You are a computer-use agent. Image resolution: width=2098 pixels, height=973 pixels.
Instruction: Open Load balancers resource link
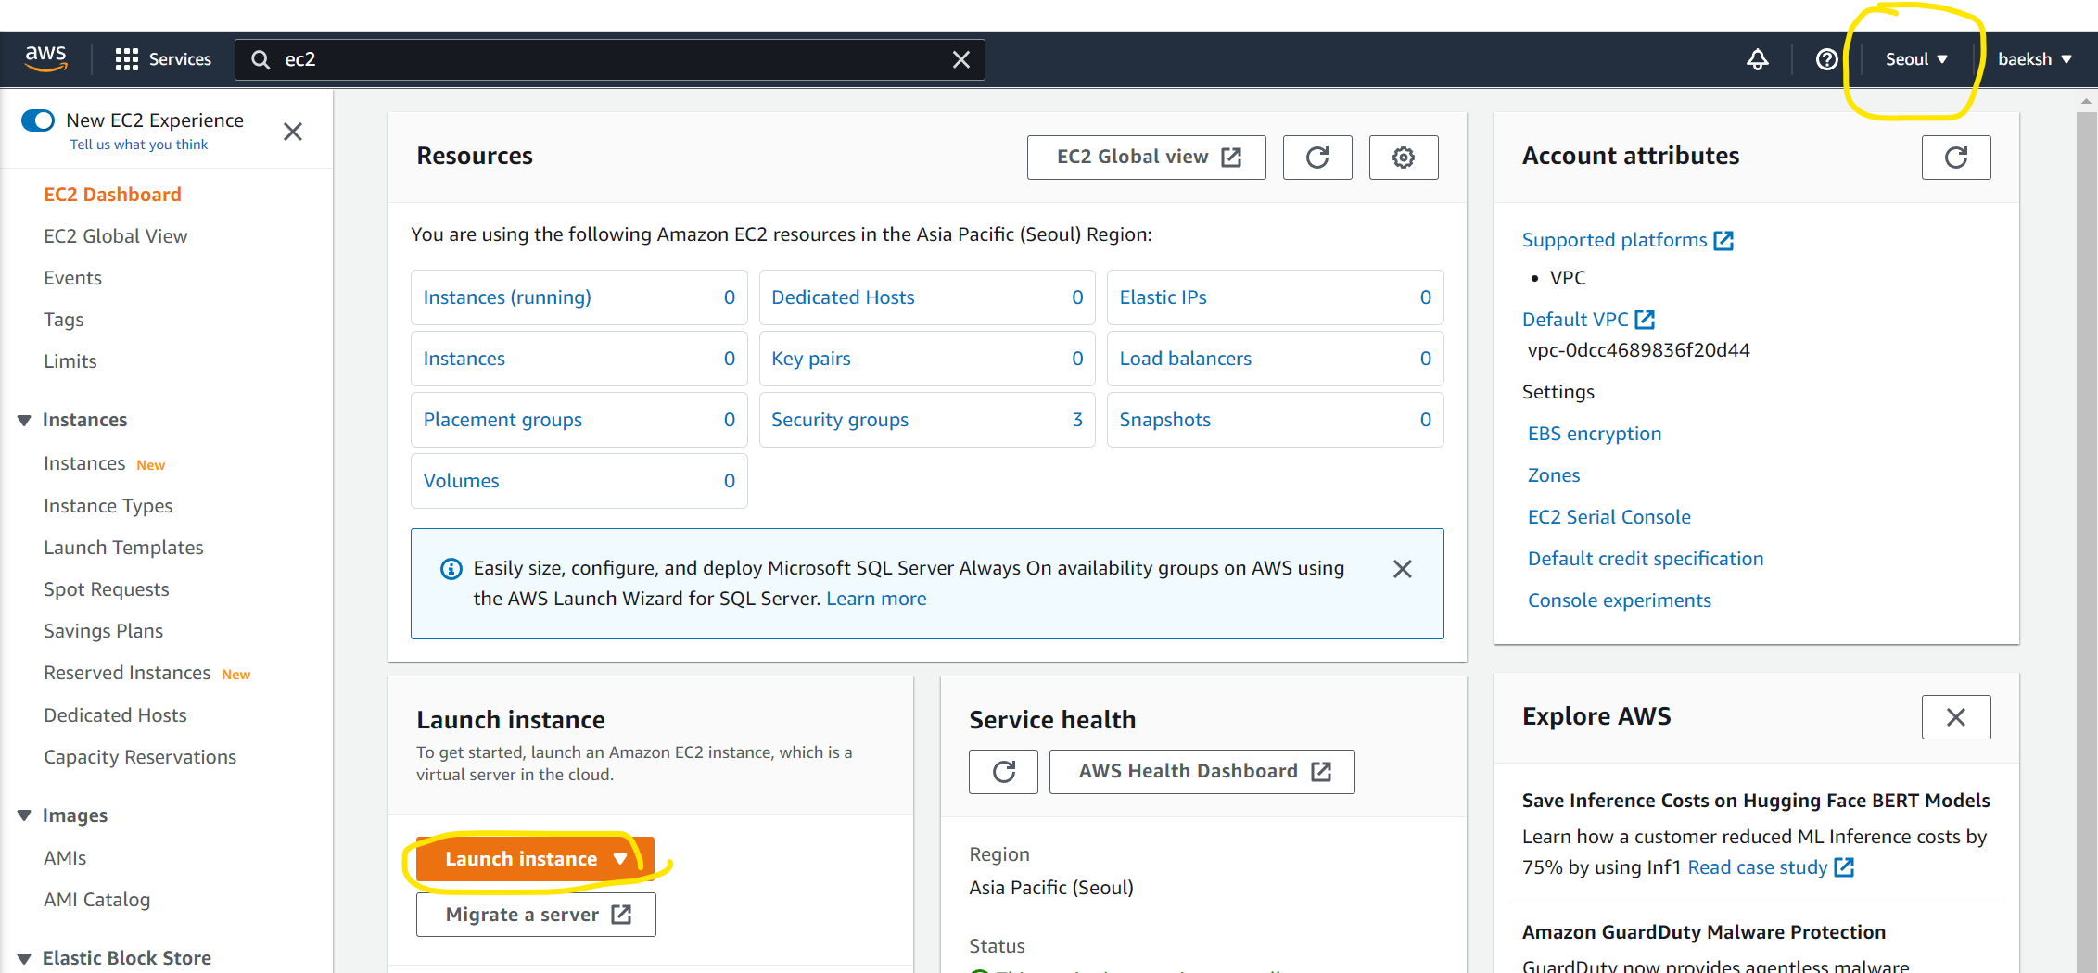[1185, 359]
